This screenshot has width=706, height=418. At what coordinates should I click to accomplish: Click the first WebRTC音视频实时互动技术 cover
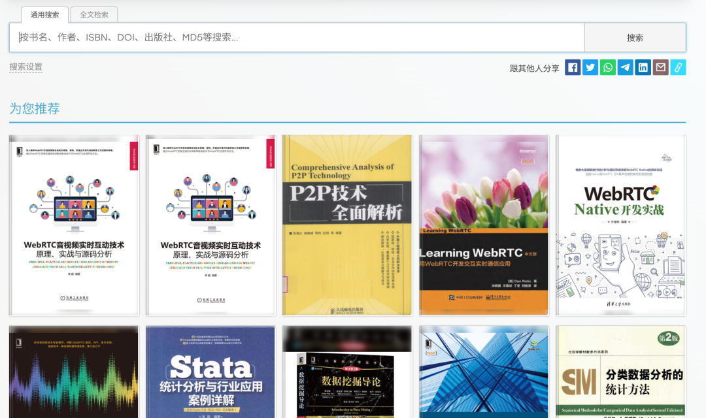tap(73, 225)
